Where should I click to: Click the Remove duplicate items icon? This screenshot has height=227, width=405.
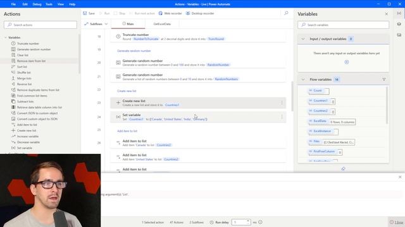[13, 90]
